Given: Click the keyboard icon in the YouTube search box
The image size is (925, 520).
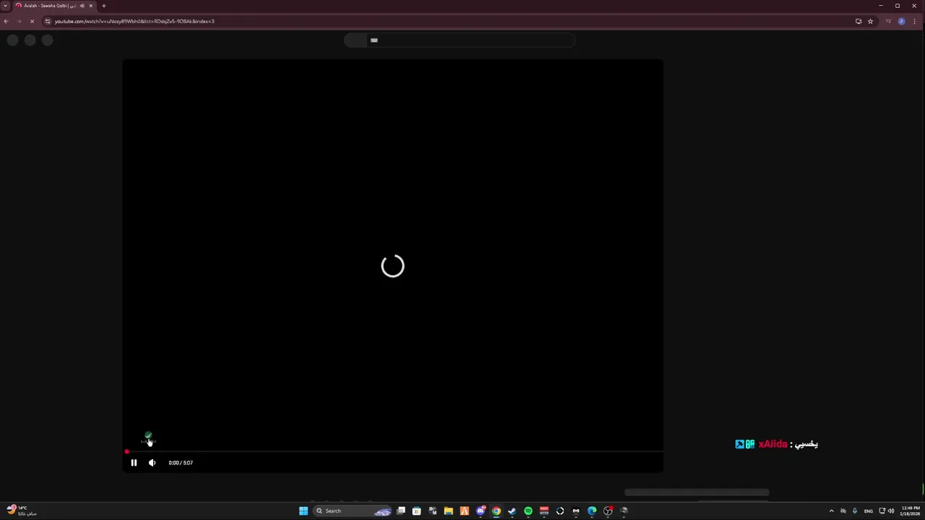Looking at the screenshot, I should click(x=374, y=40).
